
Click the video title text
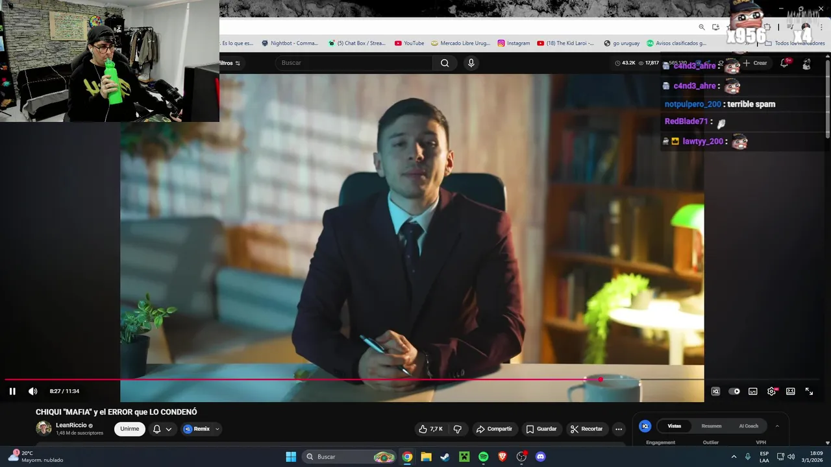click(x=116, y=412)
